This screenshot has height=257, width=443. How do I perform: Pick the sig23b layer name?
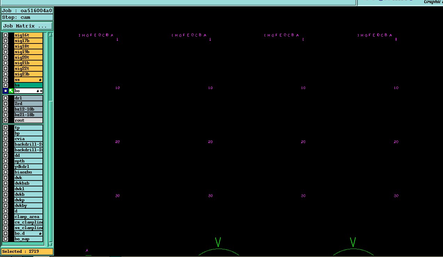pos(29,74)
